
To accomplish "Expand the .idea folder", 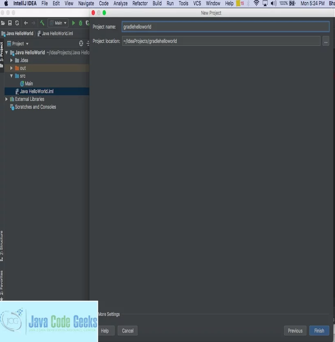I will click(x=11, y=60).
